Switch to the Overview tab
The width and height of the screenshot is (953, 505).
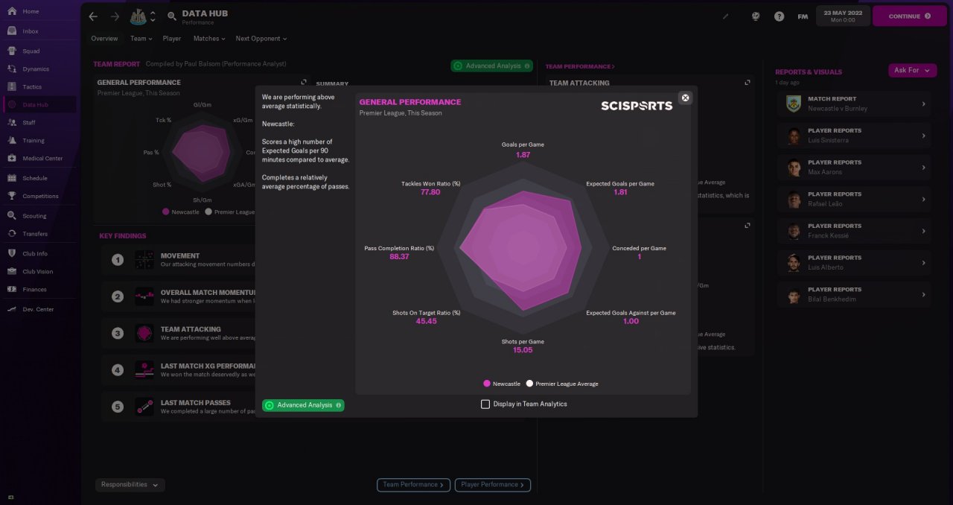tap(104, 39)
